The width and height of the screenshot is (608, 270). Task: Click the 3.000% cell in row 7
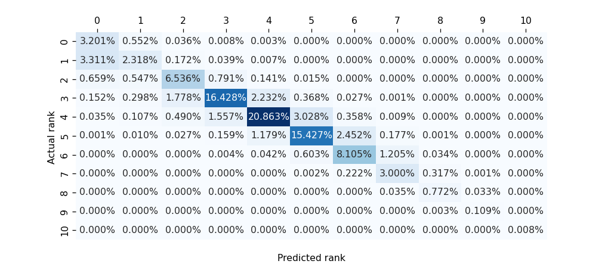click(397, 173)
